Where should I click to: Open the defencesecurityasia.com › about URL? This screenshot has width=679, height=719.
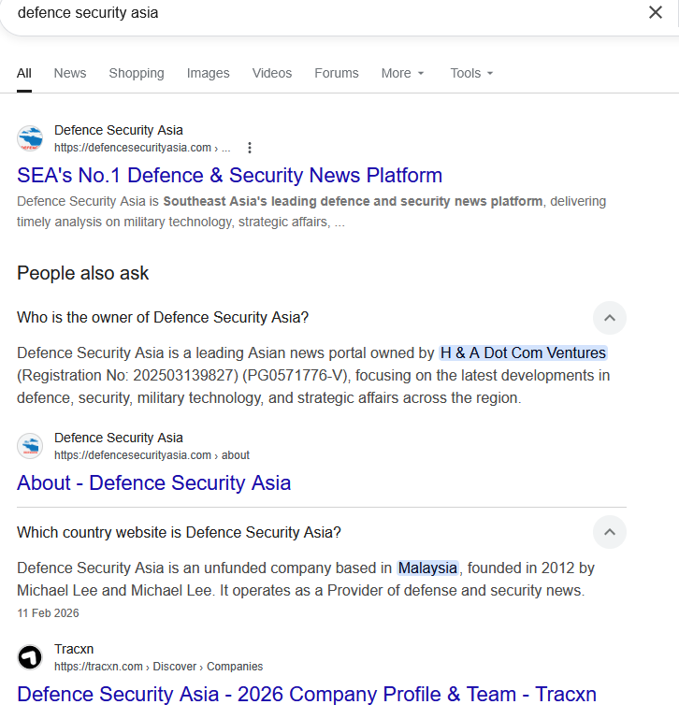[x=152, y=455]
